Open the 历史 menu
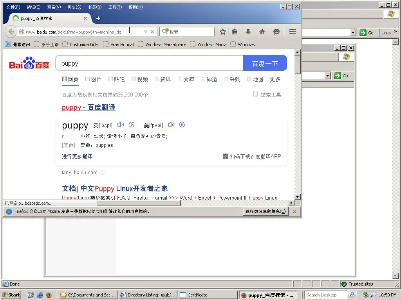This screenshot has width=401, height=300. click(74, 7)
